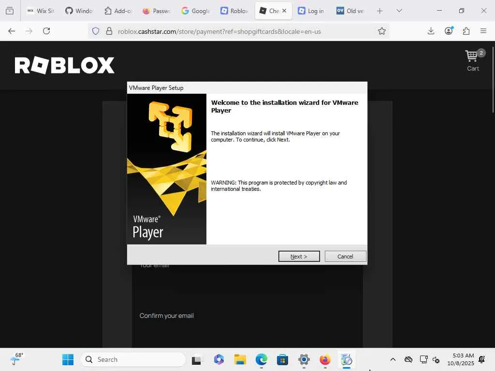
Task: Expand the list all tabs dropdown
Action: click(x=399, y=11)
